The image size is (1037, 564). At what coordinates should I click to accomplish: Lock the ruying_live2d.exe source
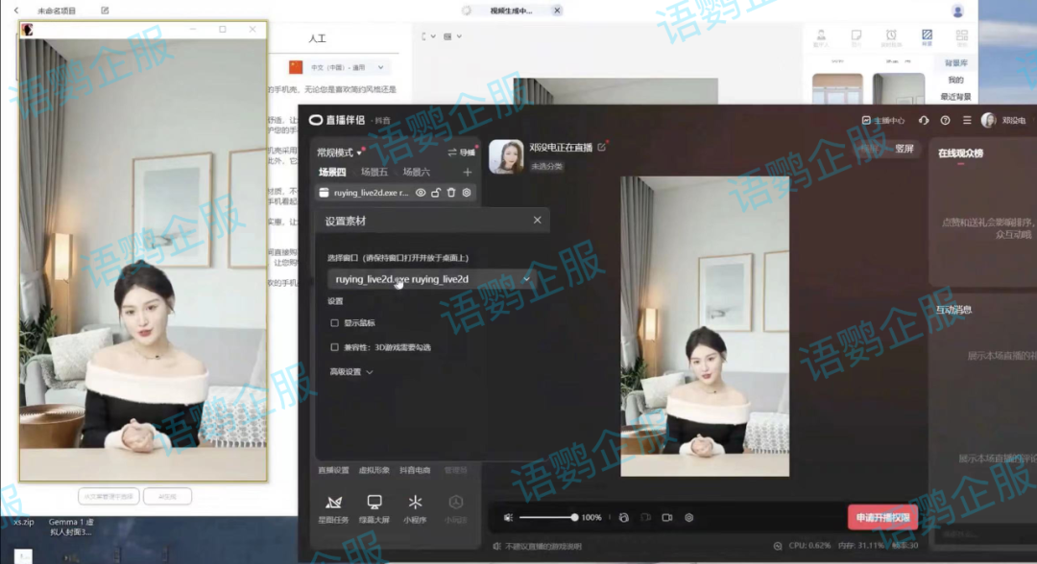pyautogui.click(x=436, y=193)
